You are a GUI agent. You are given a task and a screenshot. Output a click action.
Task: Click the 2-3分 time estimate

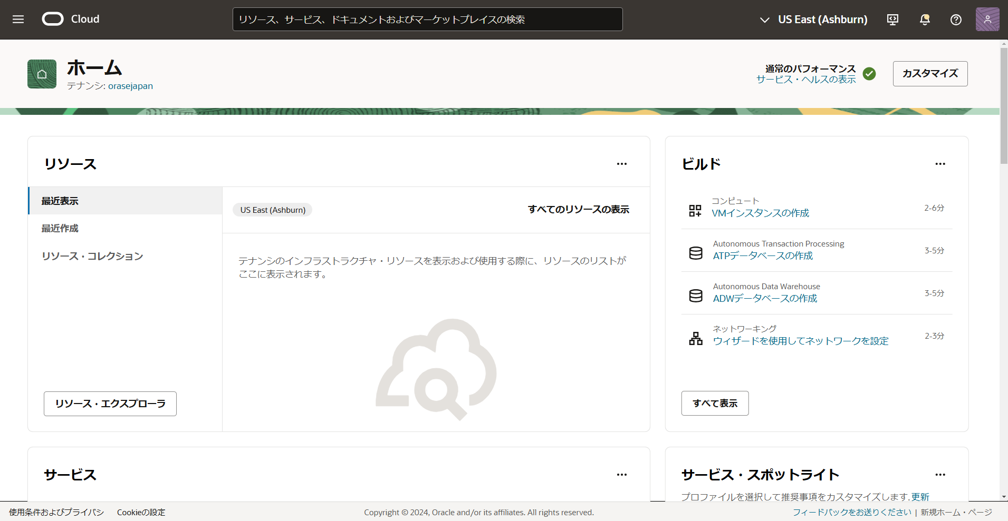(934, 336)
